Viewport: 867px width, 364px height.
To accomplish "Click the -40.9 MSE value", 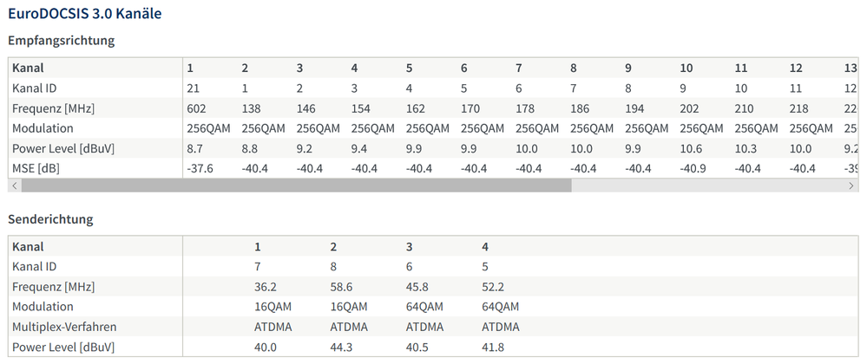I will click(693, 168).
